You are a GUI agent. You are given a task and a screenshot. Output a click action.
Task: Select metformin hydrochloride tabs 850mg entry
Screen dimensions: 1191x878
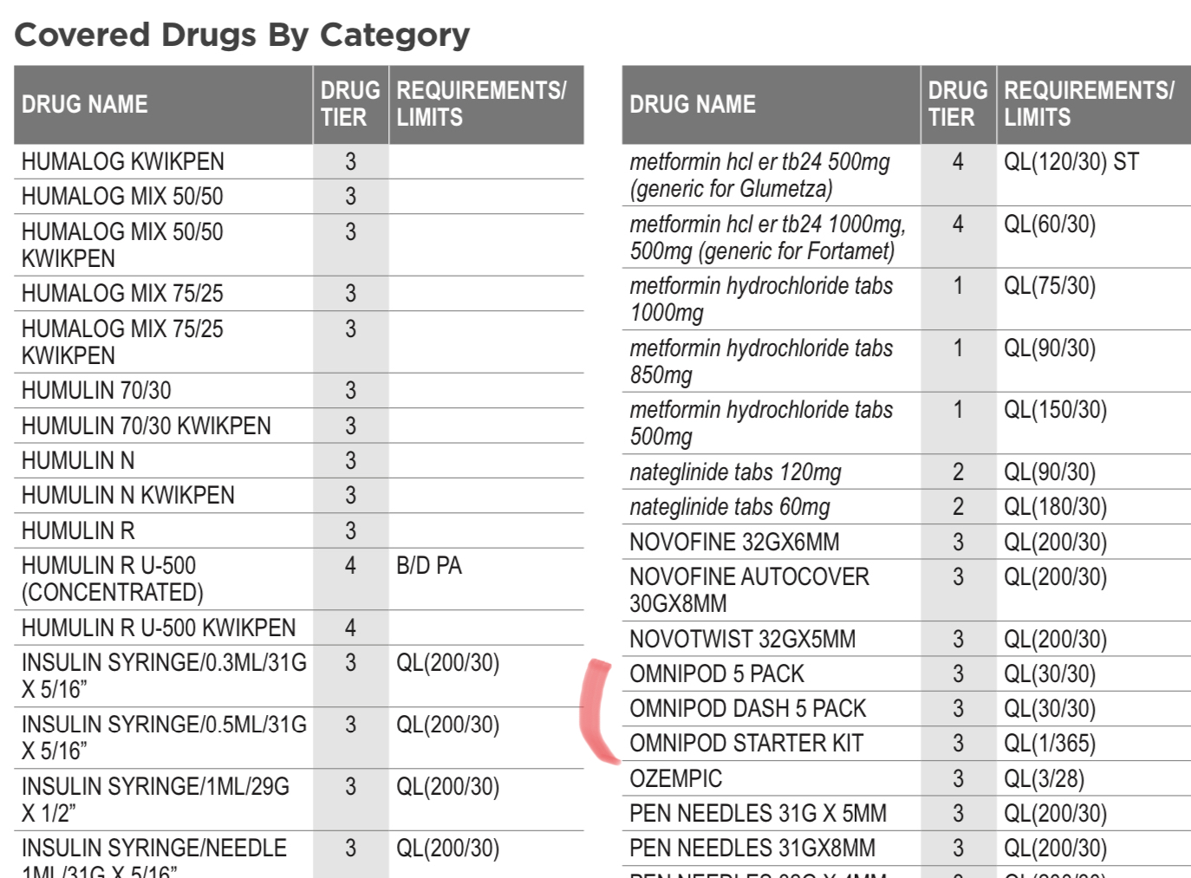click(x=761, y=361)
